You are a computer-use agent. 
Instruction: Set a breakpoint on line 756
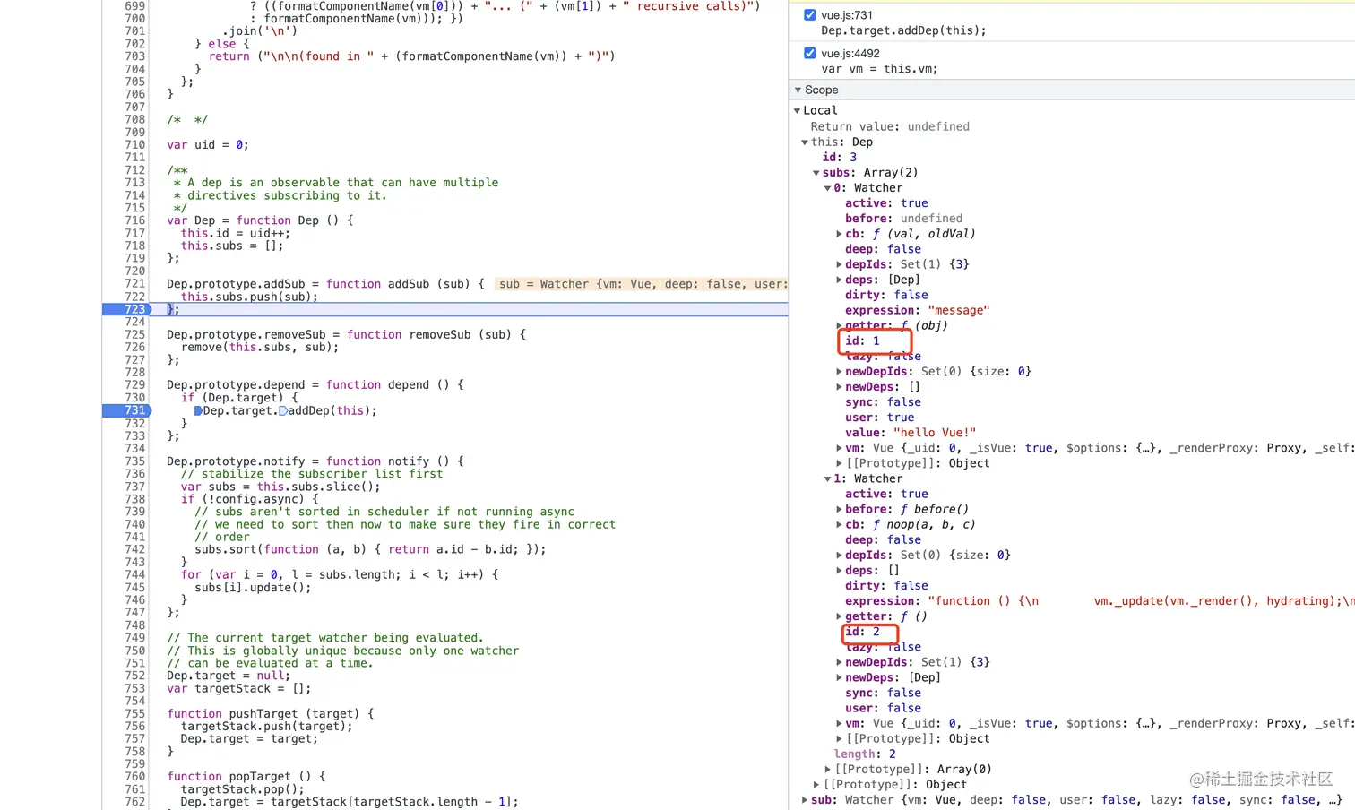[134, 727]
